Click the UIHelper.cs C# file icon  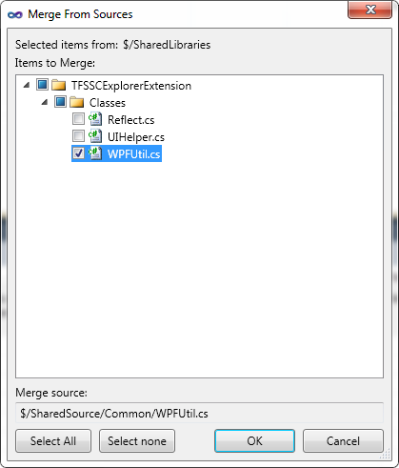click(x=95, y=136)
